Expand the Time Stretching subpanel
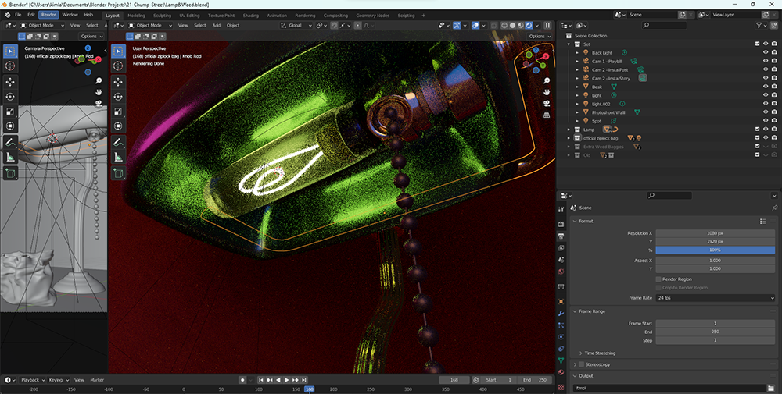The image size is (782, 394). [x=581, y=353]
